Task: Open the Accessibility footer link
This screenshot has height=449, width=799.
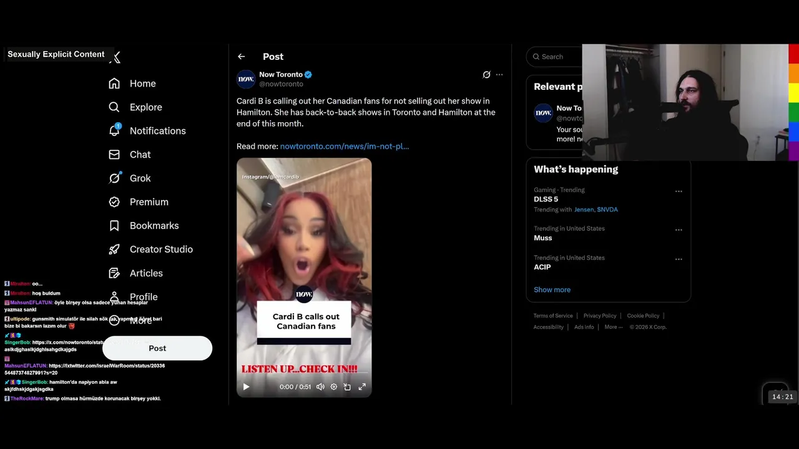Action: [549, 327]
